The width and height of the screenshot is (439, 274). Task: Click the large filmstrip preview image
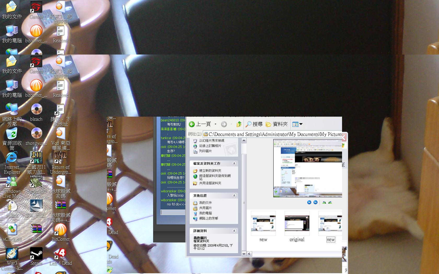(308, 168)
